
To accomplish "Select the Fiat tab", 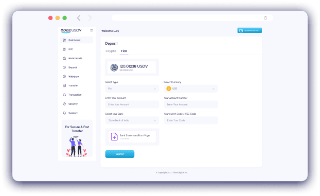I will coord(124,51).
